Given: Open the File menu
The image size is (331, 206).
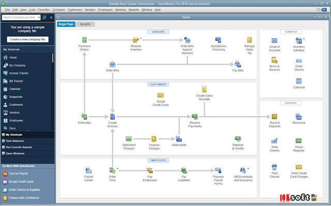Looking at the screenshot, I should 7,10.
